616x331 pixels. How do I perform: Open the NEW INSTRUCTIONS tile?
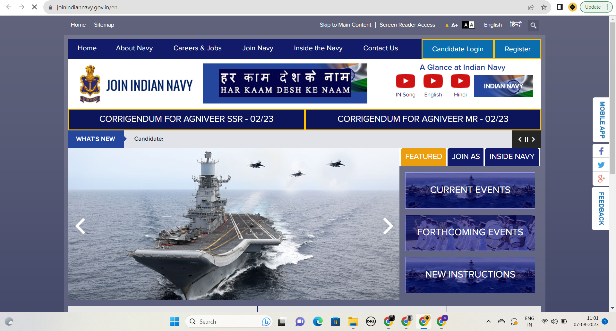click(x=470, y=275)
